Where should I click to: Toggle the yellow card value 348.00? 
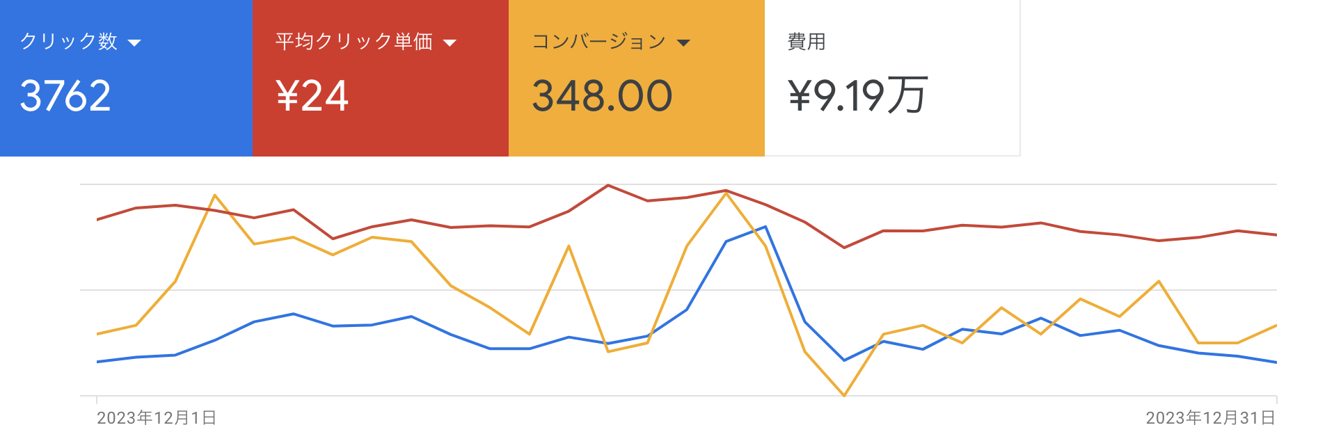602,96
